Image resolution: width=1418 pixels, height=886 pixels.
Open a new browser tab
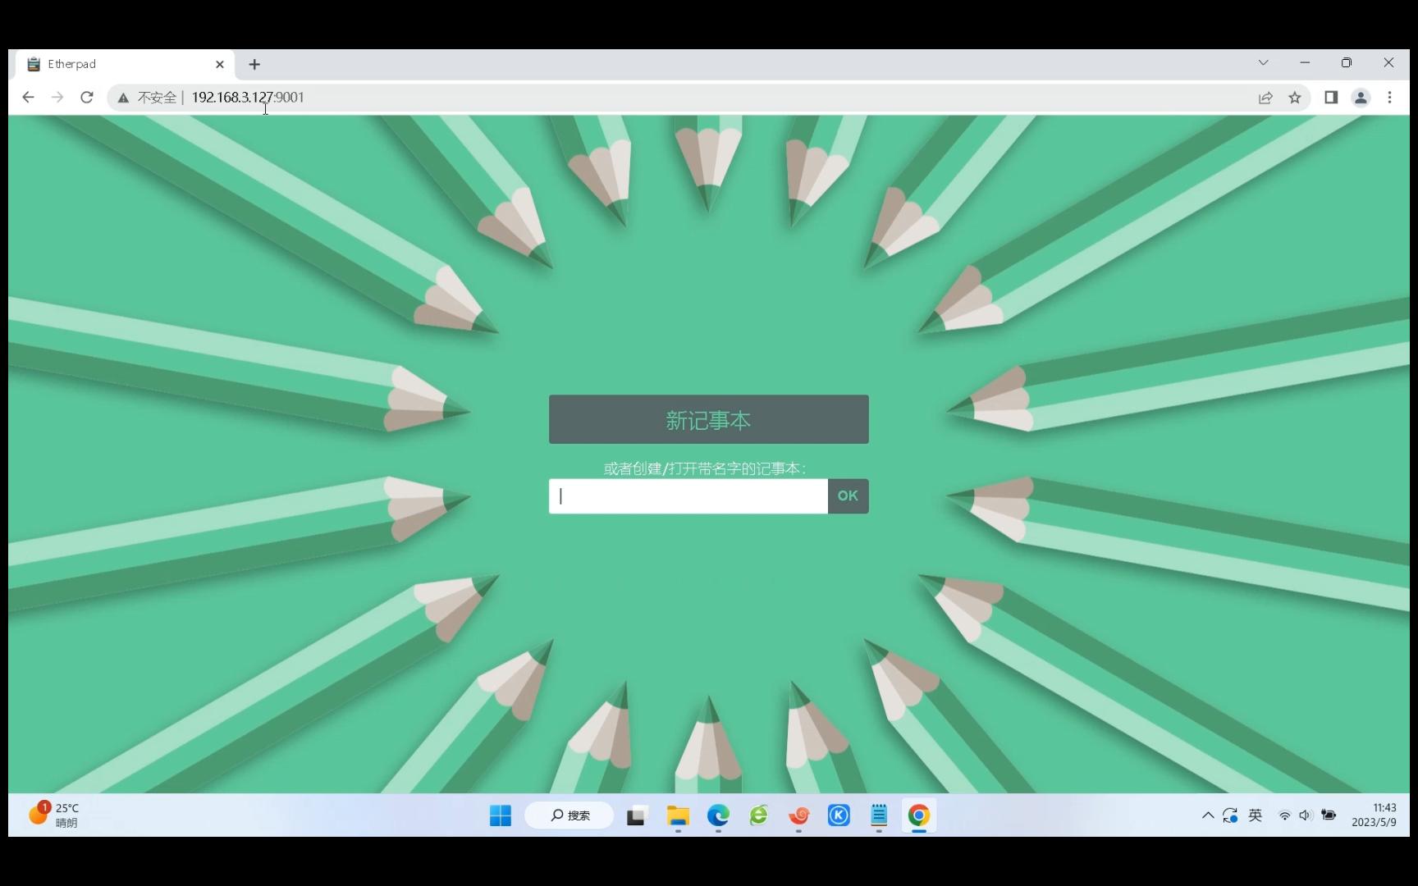254,64
